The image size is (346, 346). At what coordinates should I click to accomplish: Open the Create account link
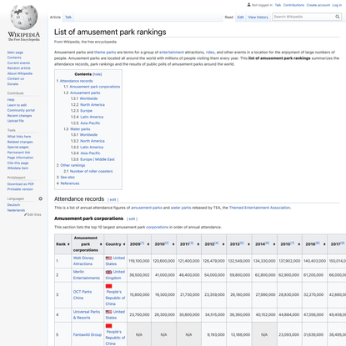pos(318,5)
